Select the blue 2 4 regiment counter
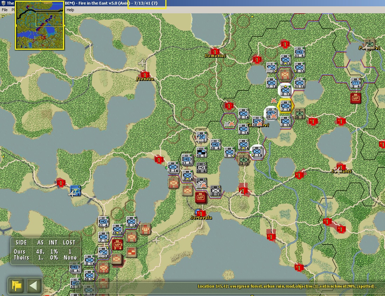 356,83
